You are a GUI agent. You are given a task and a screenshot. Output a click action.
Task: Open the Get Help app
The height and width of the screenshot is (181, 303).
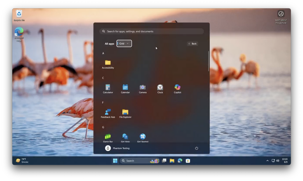[125, 138]
